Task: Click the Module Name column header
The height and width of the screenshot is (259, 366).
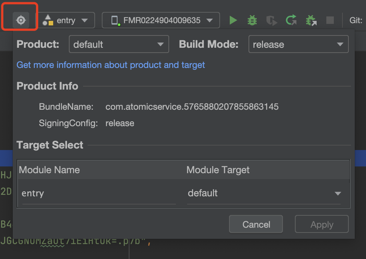Action: click(x=49, y=170)
